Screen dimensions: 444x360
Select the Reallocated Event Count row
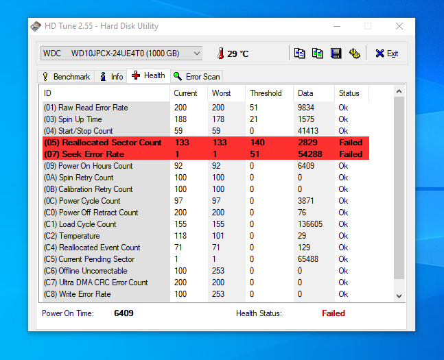(206, 248)
